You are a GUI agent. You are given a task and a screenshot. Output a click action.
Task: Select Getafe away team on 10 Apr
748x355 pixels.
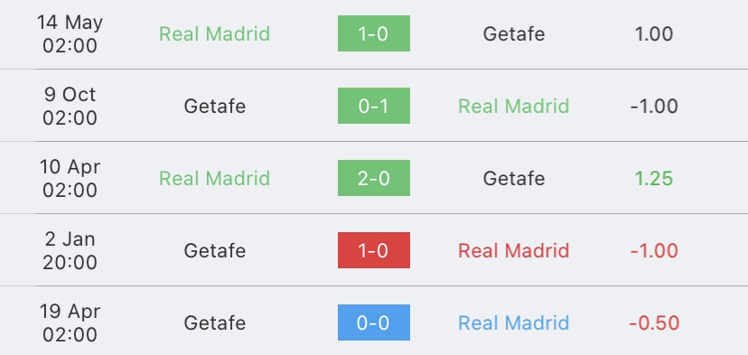[514, 179]
